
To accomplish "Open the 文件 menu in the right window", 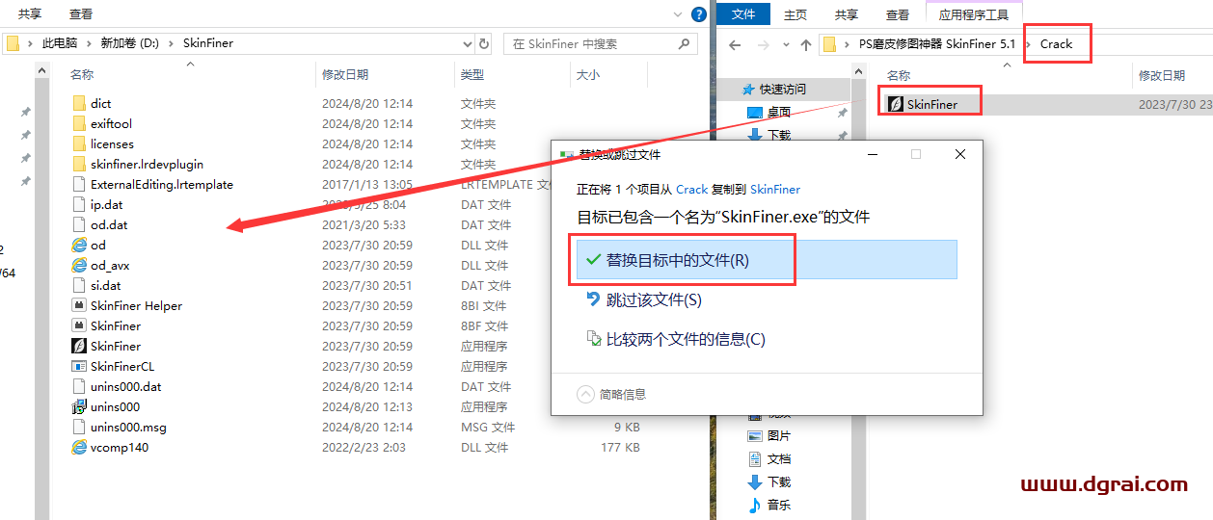I will [x=743, y=14].
